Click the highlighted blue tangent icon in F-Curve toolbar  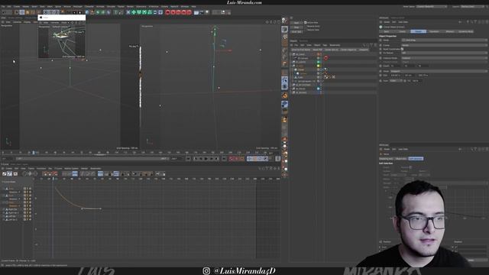pos(75,173)
